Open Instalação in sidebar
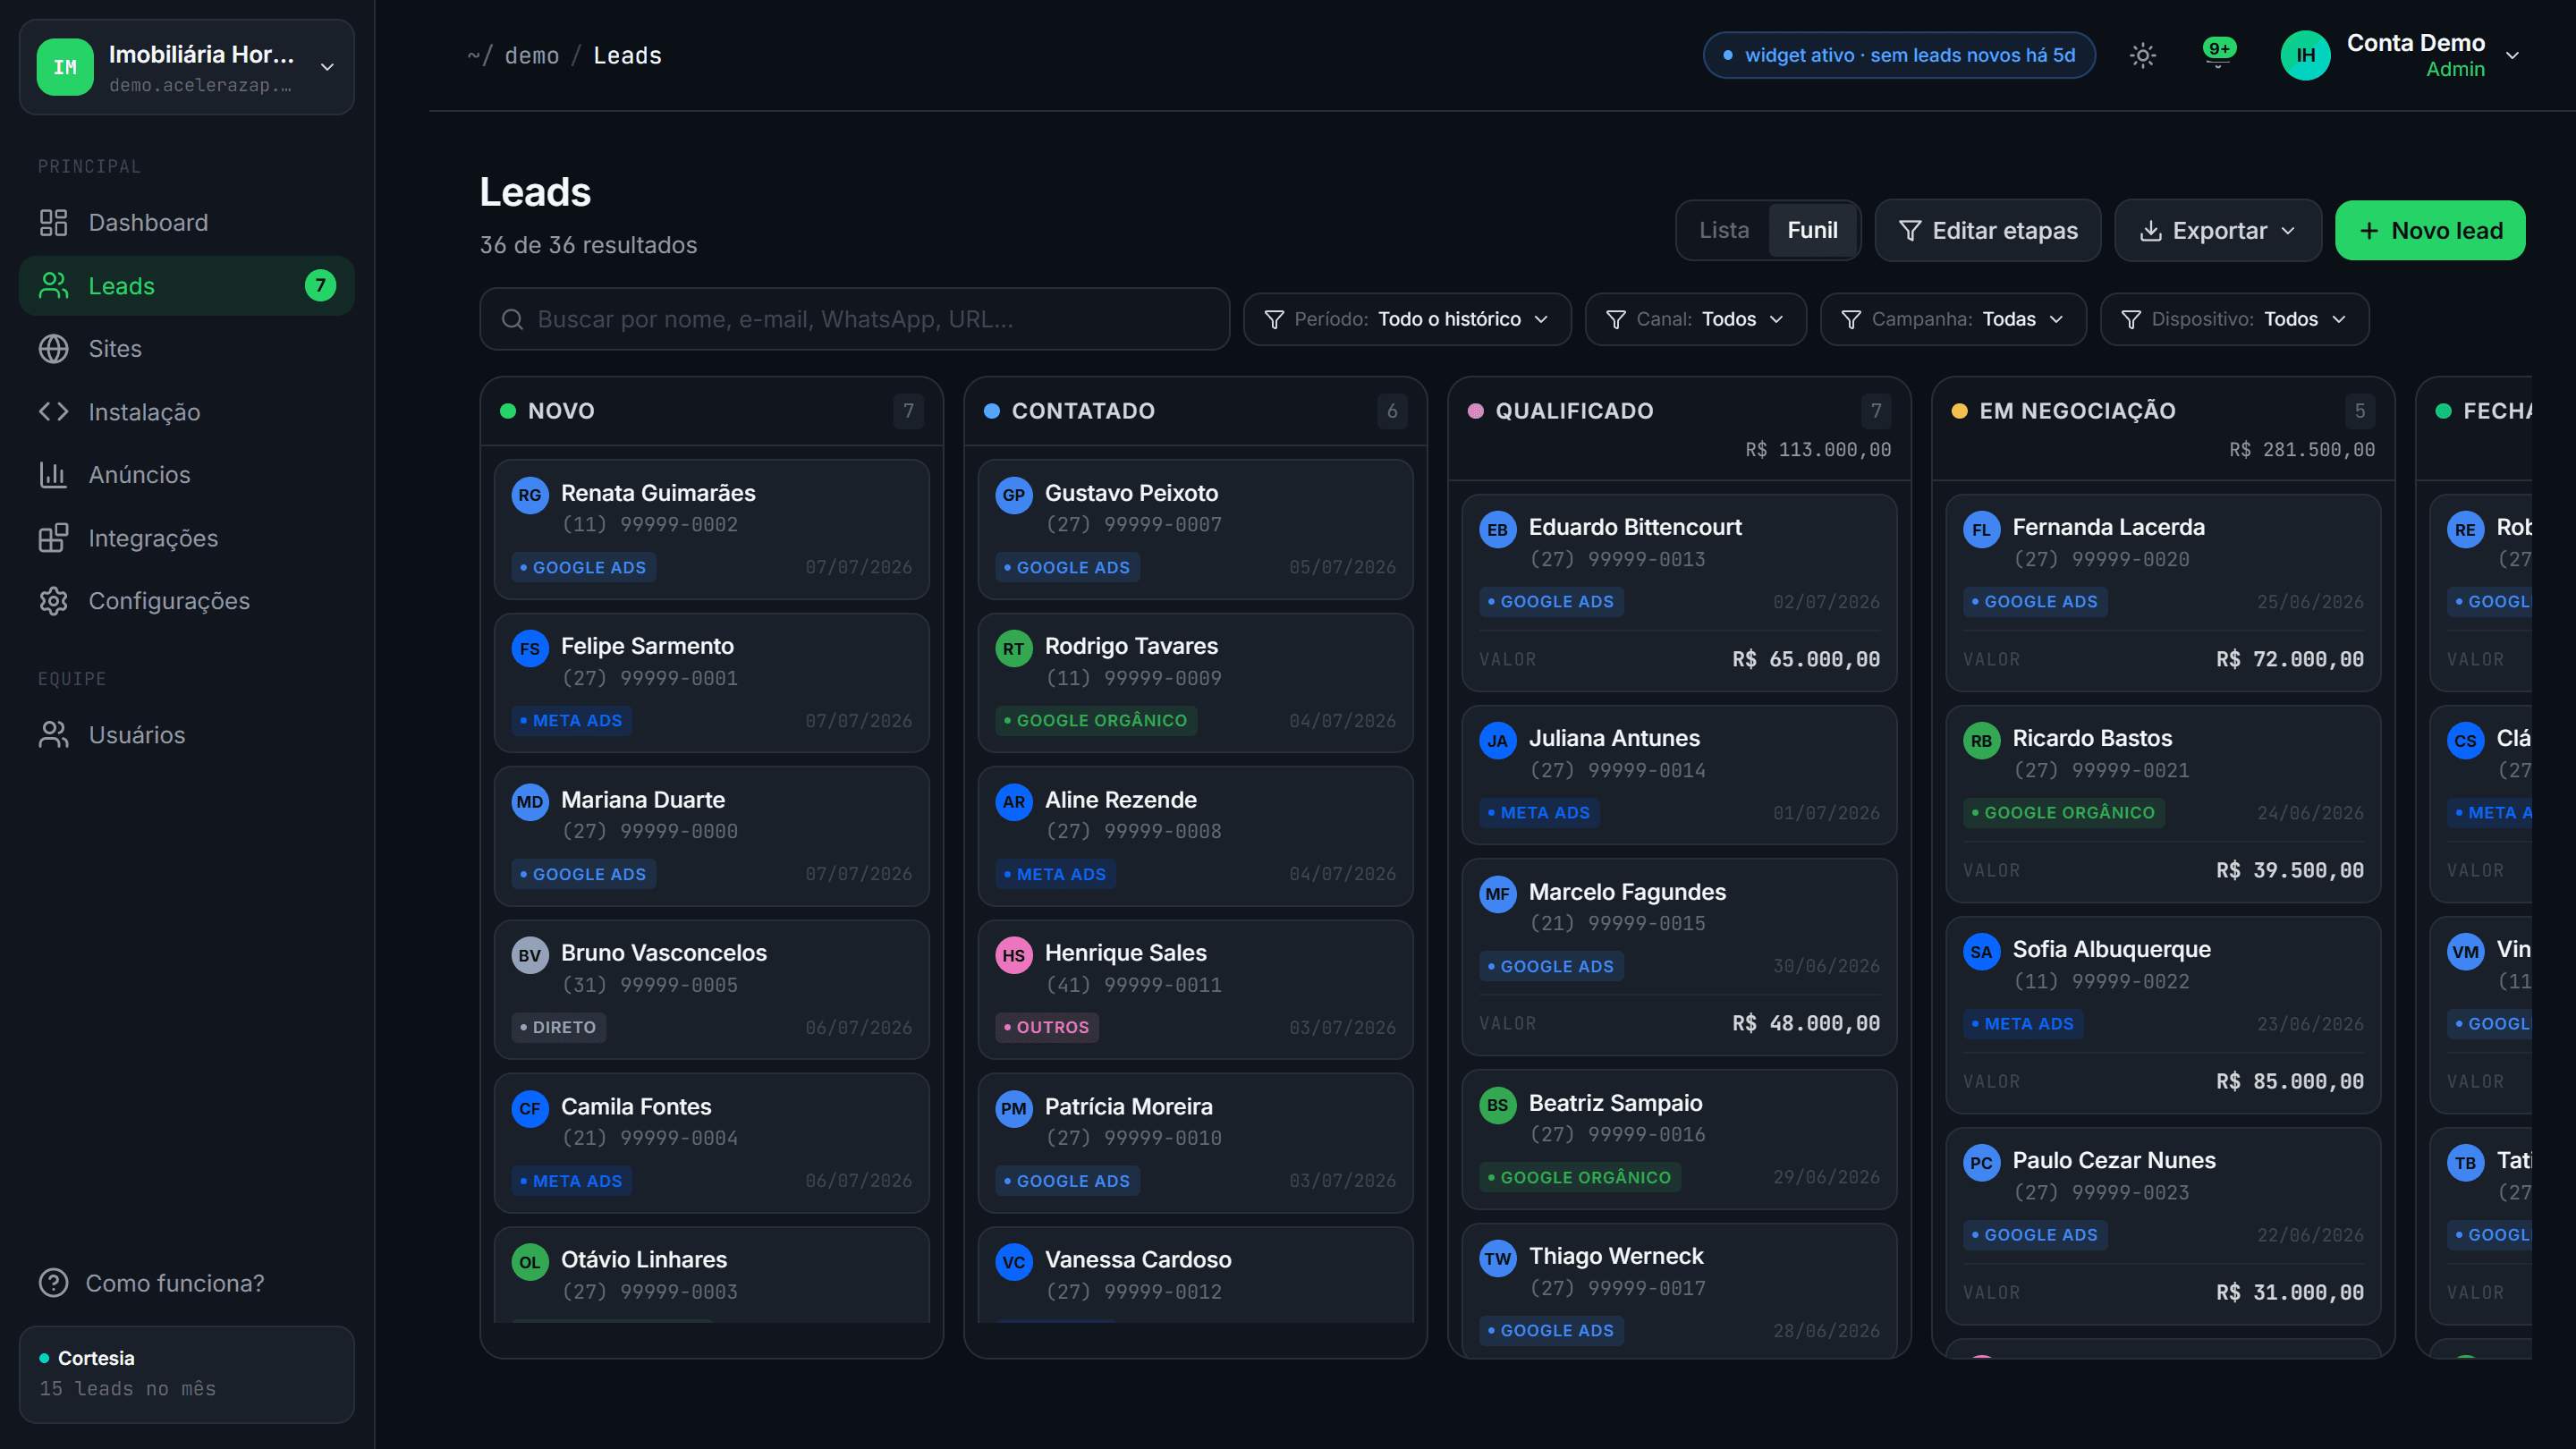The image size is (2576, 1449). coord(187,411)
